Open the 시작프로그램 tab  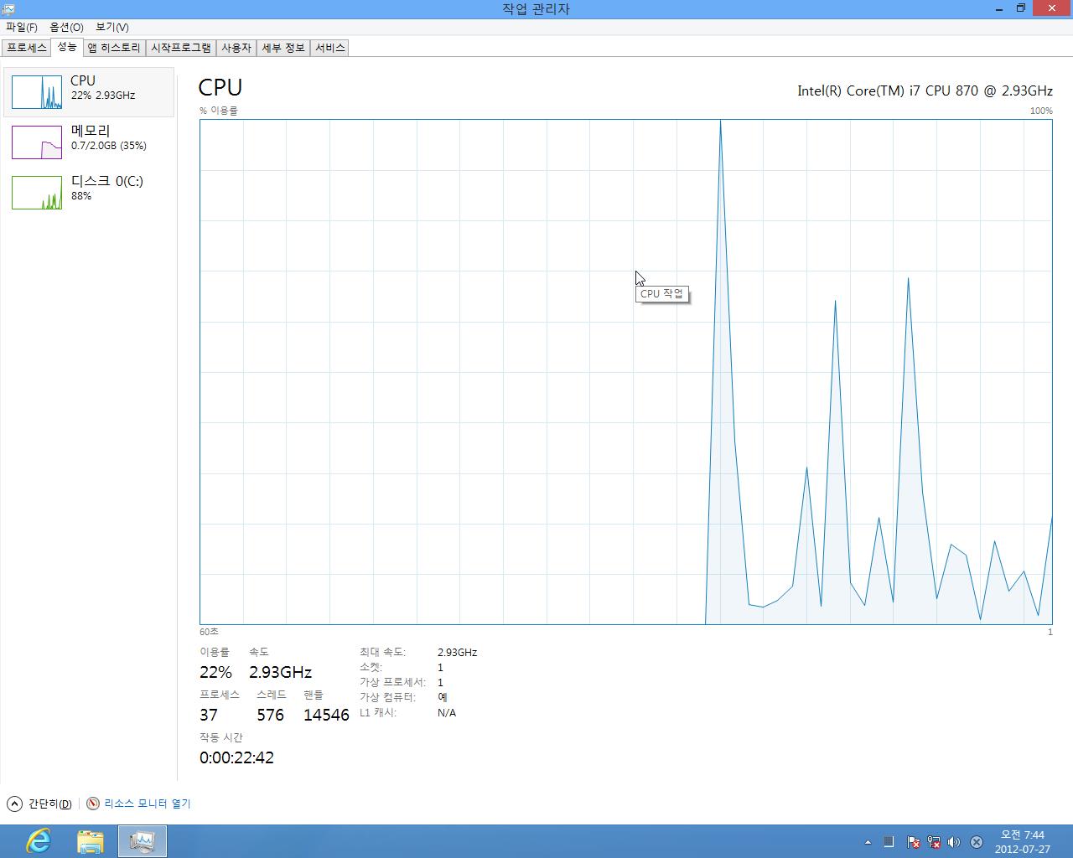point(180,48)
